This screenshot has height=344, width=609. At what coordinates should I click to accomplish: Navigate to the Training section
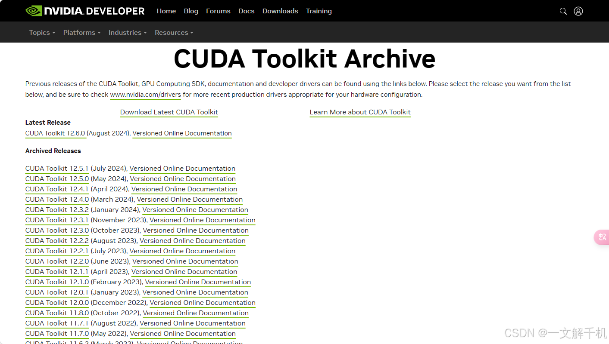click(x=319, y=11)
